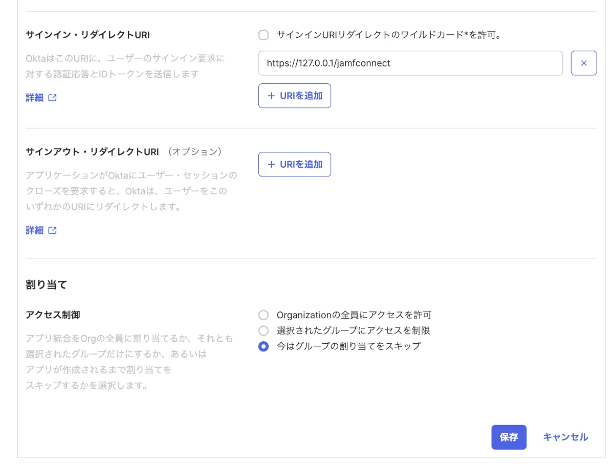614x468 pixels.
Task: Click plus icon under sign-out redirect URI
Action: [271, 164]
